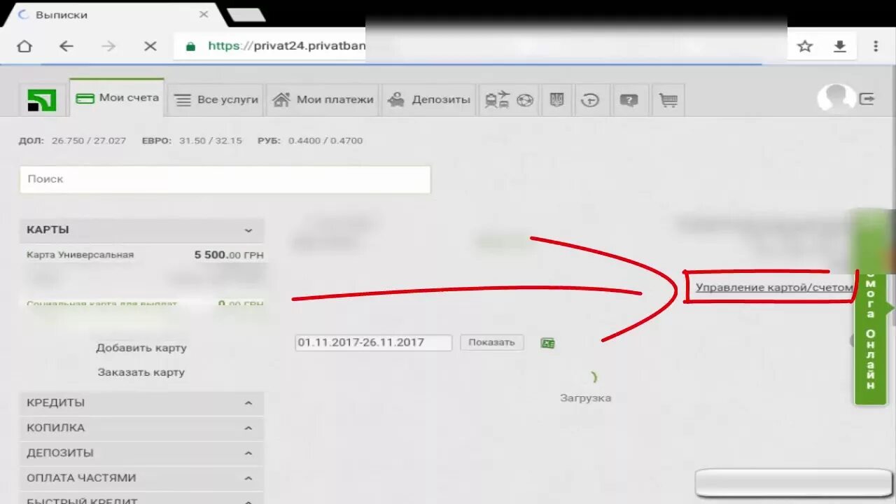Click the browser download icon

coord(840,46)
